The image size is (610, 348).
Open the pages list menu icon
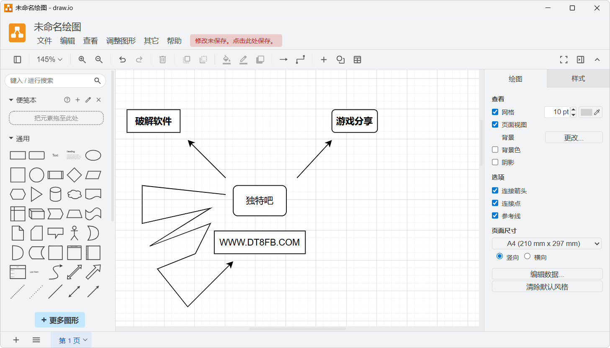click(36, 340)
